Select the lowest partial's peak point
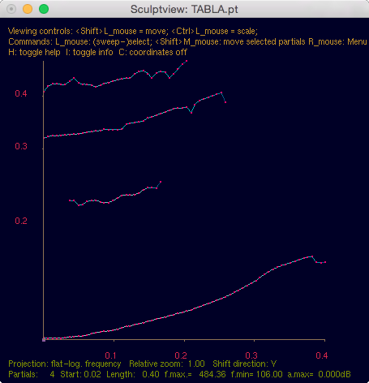 (x=312, y=256)
